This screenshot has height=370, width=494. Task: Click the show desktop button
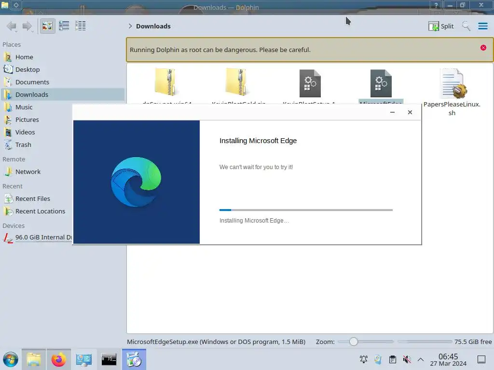click(x=481, y=359)
